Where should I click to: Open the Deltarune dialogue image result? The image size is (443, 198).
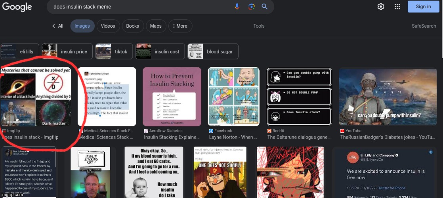(x=299, y=97)
